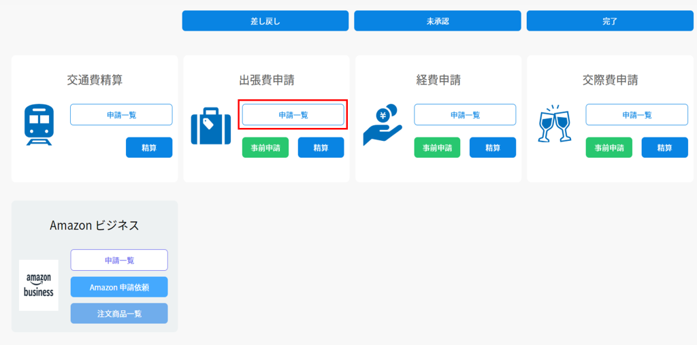Viewport: 697px width, 345px height.
Task: Click green 事前申請 in 出張費申請 card
Action: pos(265,148)
